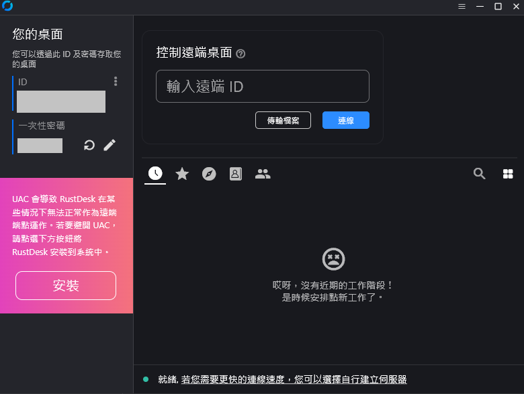Click the sad face empty-state icon

pos(333,259)
